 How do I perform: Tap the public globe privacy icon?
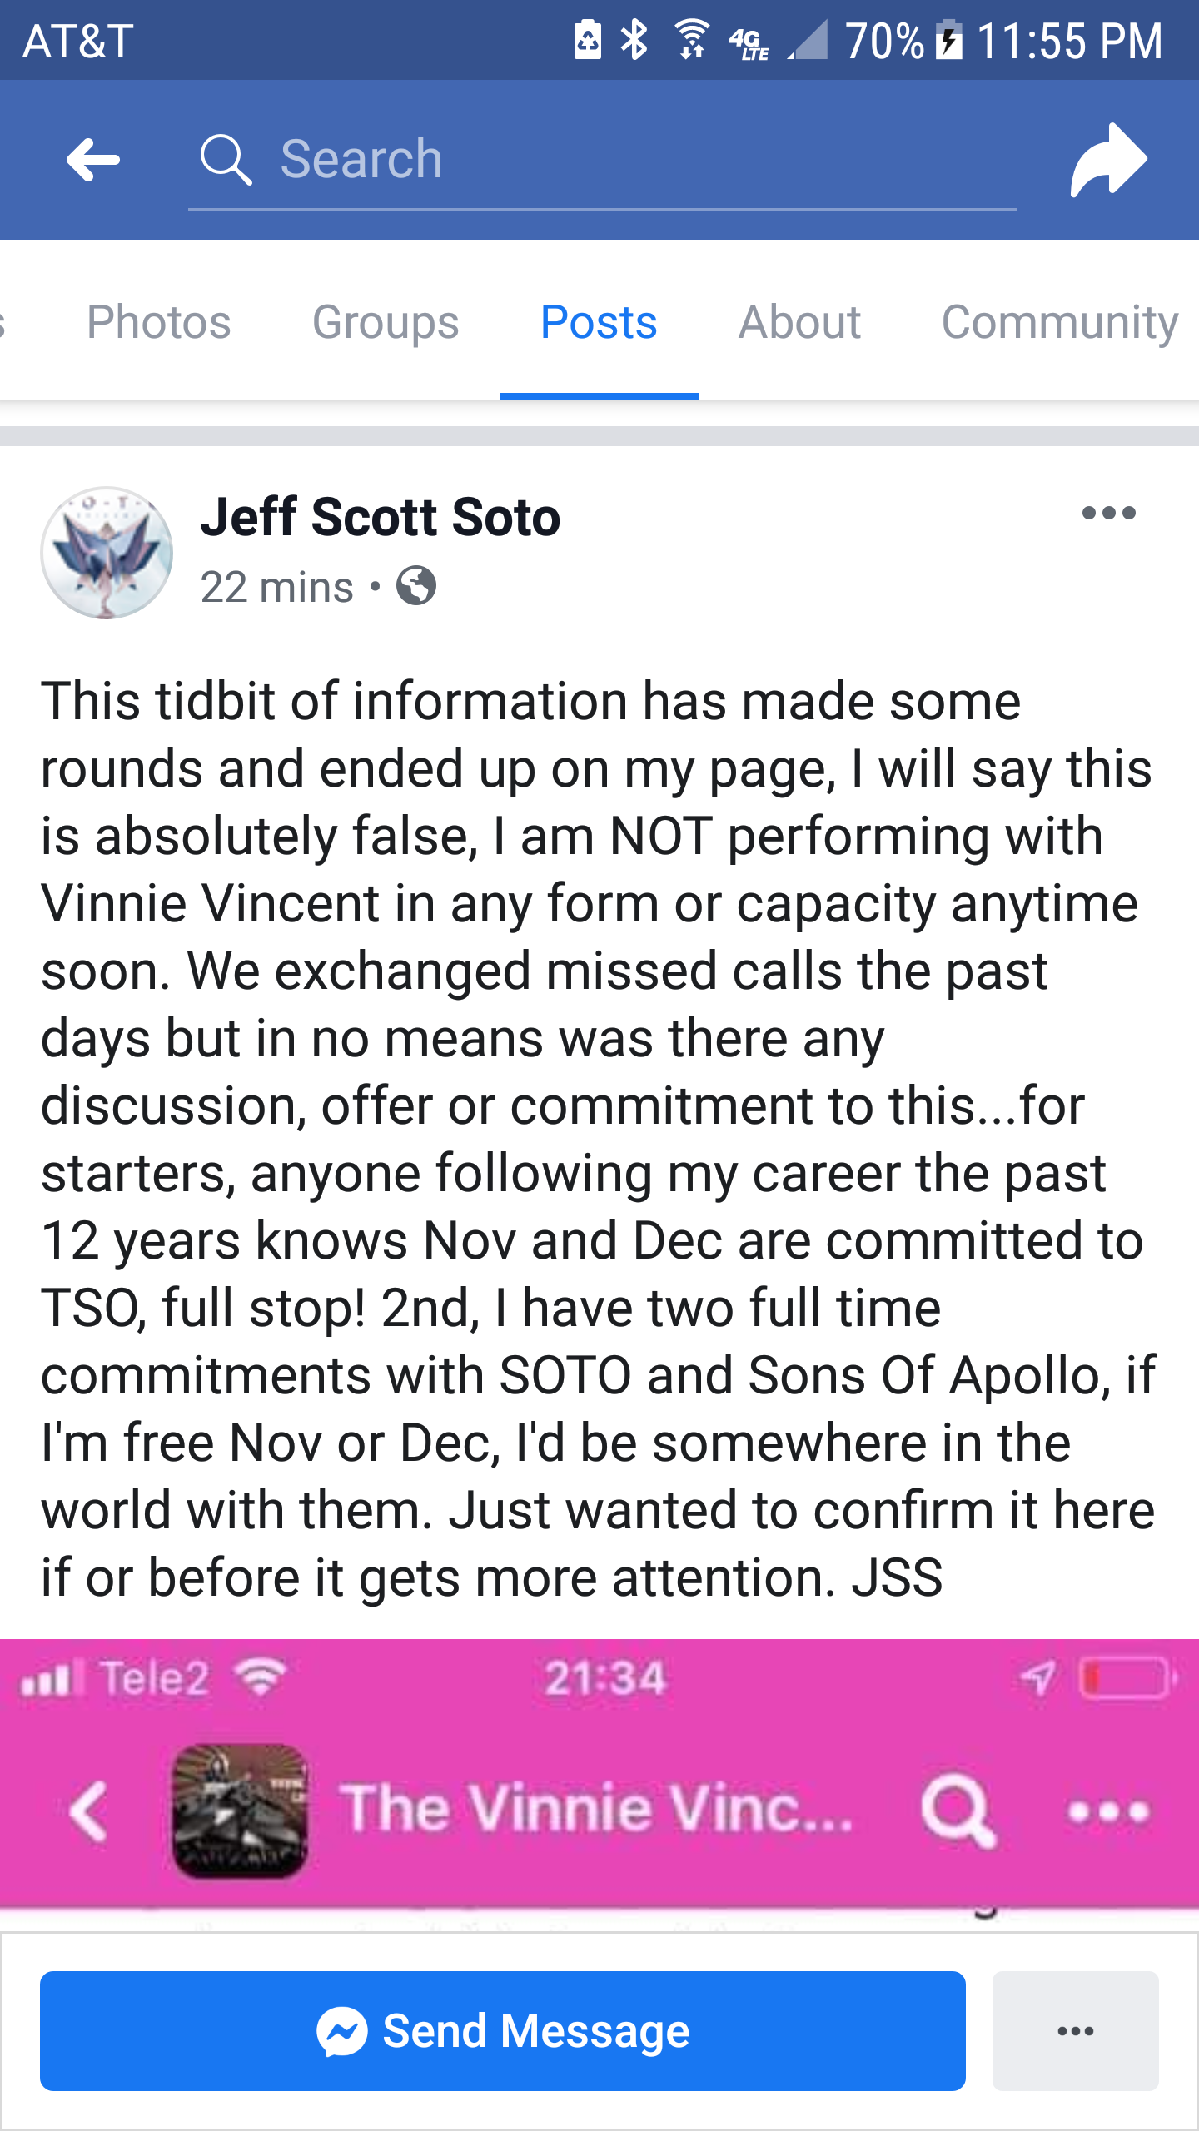(x=416, y=586)
